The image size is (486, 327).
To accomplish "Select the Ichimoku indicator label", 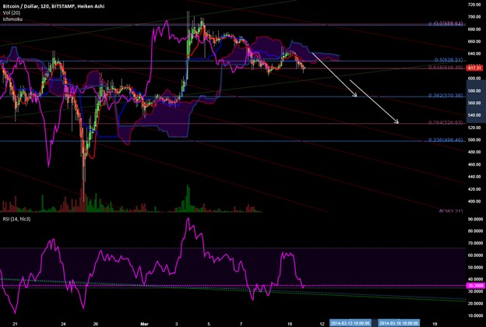I will point(12,19).
